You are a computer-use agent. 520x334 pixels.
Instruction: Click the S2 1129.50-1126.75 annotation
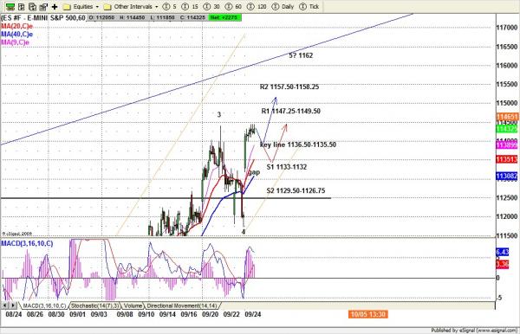click(296, 190)
